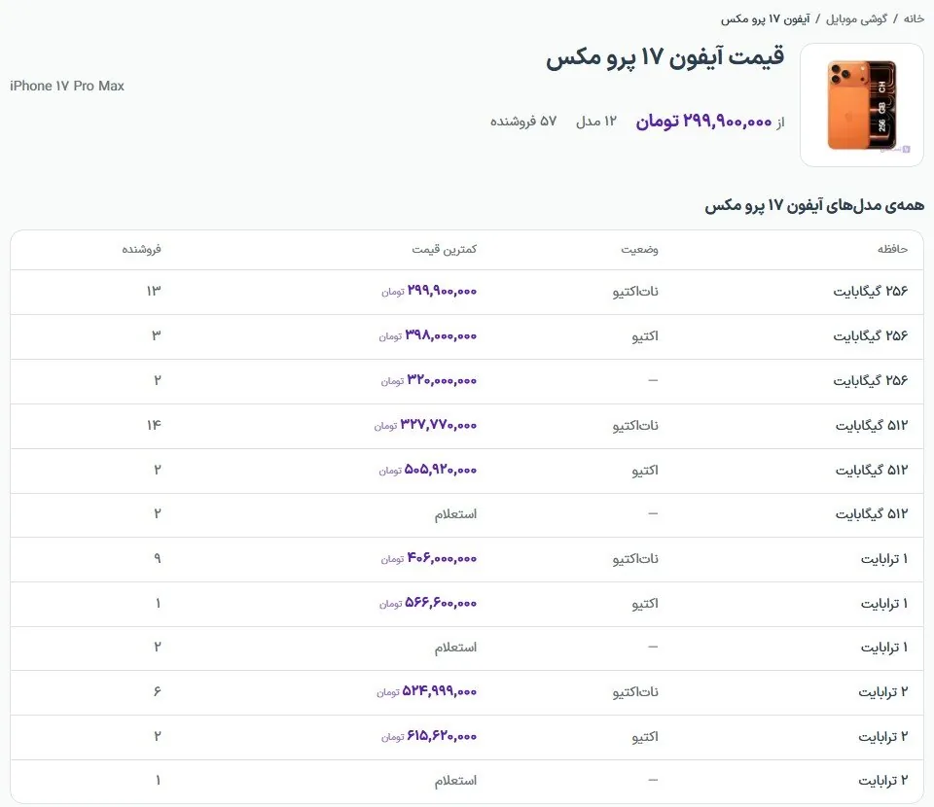Click the کمترین قیمت column header
Image resolution: width=934 pixels, height=807 pixels.
click(x=444, y=249)
